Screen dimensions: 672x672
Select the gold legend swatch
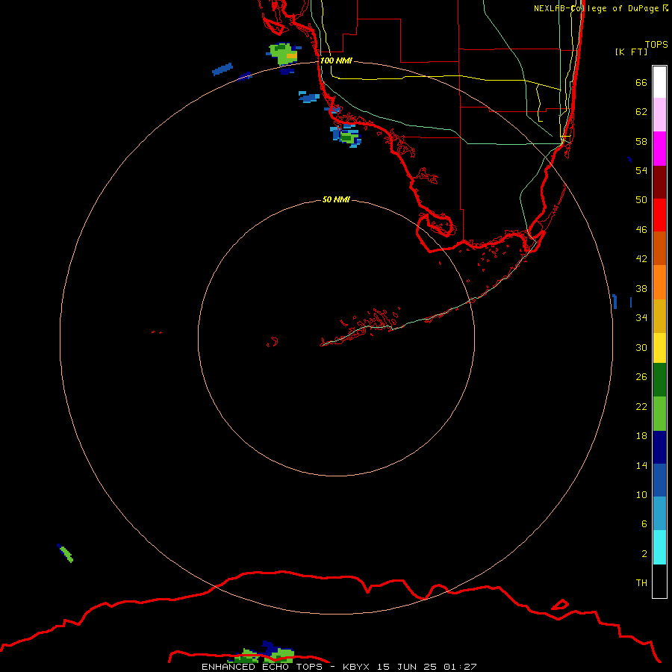[659, 316]
